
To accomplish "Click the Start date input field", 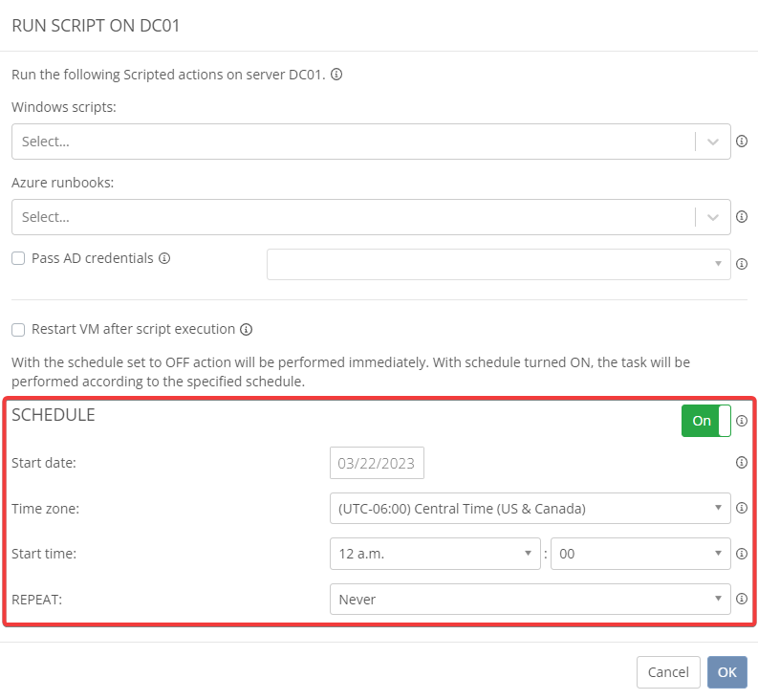I will (377, 464).
